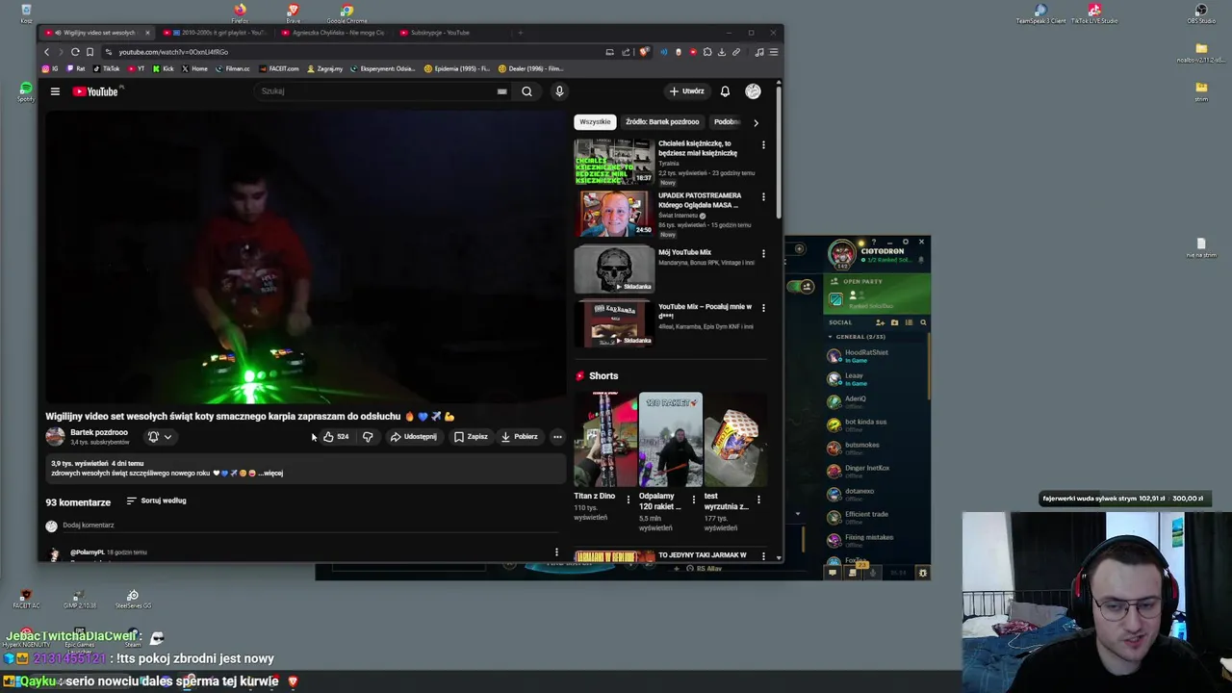
Task: Open a new browser tab with plus
Action: click(x=521, y=33)
